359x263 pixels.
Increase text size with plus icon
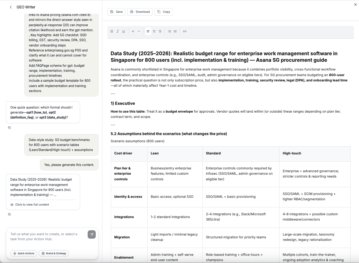[x=133, y=32]
